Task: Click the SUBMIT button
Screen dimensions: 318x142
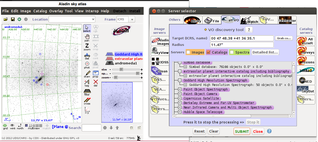Action: click(242, 131)
